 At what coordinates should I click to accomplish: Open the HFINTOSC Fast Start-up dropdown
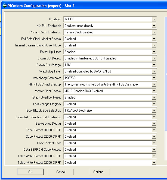click(110, 84)
